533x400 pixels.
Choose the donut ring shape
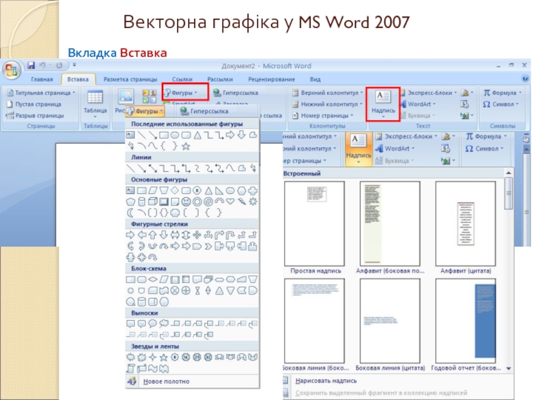[x=197, y=202]
